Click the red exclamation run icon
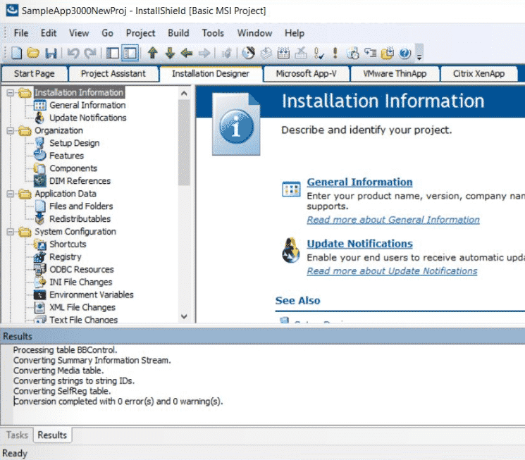 (335, 54)
